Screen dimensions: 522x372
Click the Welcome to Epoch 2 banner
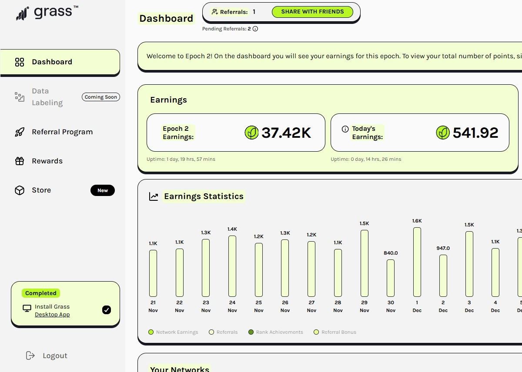[x=330, y=56]
